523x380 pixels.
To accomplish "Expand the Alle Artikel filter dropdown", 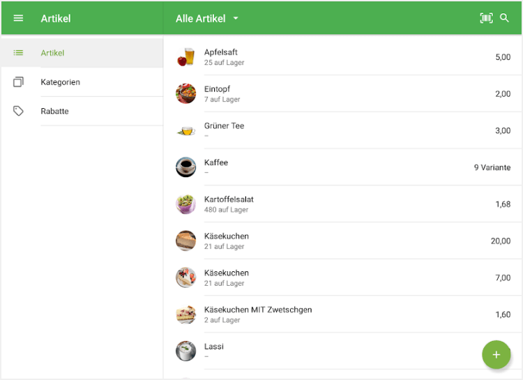I will [207, 19].
